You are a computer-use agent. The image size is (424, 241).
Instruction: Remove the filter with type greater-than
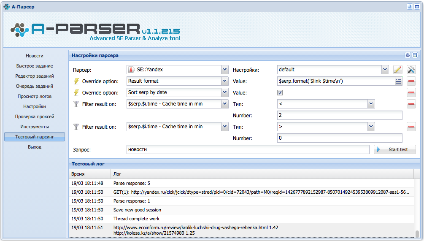[411, 127]
